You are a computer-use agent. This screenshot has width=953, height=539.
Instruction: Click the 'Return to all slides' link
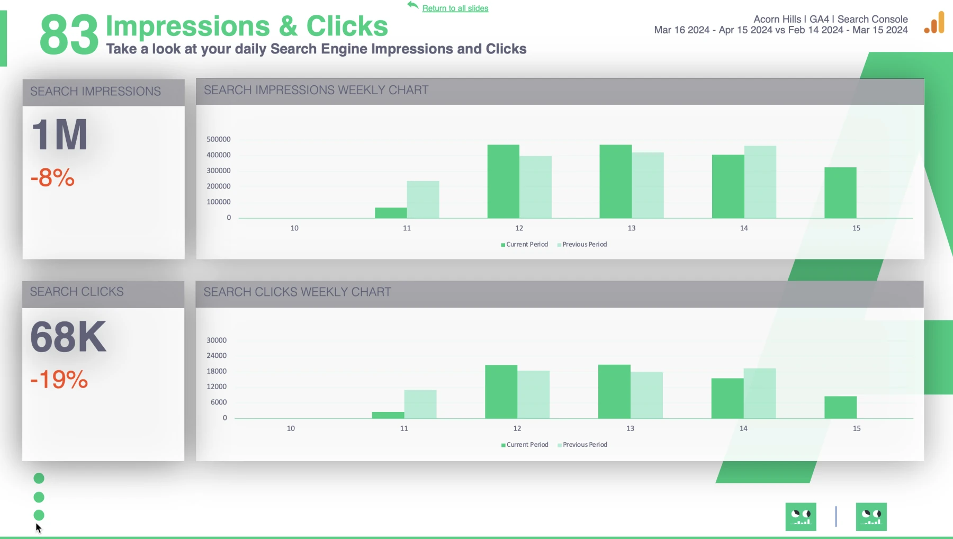[455, 8]
